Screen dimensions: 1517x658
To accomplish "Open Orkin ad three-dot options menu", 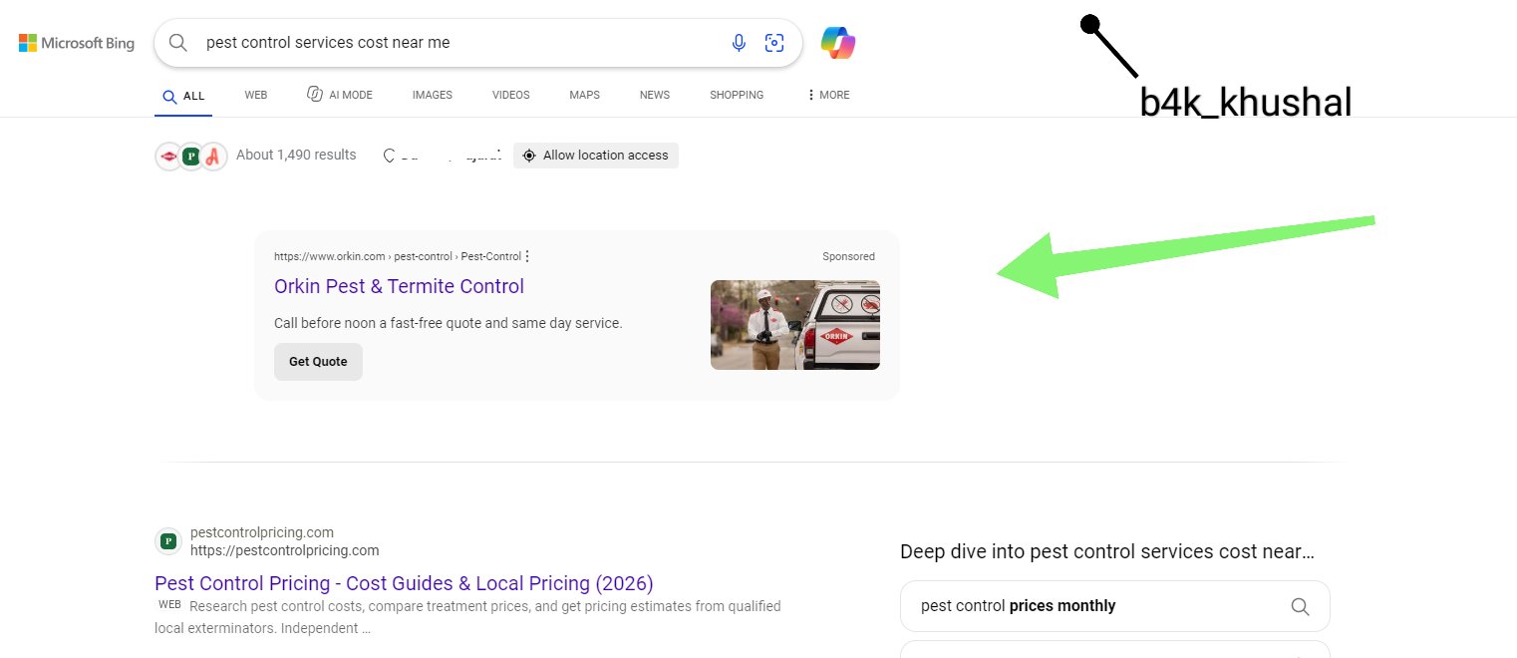I will click(x=527, y=256).
